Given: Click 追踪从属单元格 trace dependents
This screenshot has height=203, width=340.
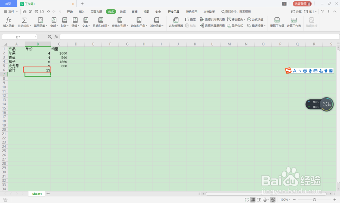Looking at the screenshot, I should click(212, 26).
